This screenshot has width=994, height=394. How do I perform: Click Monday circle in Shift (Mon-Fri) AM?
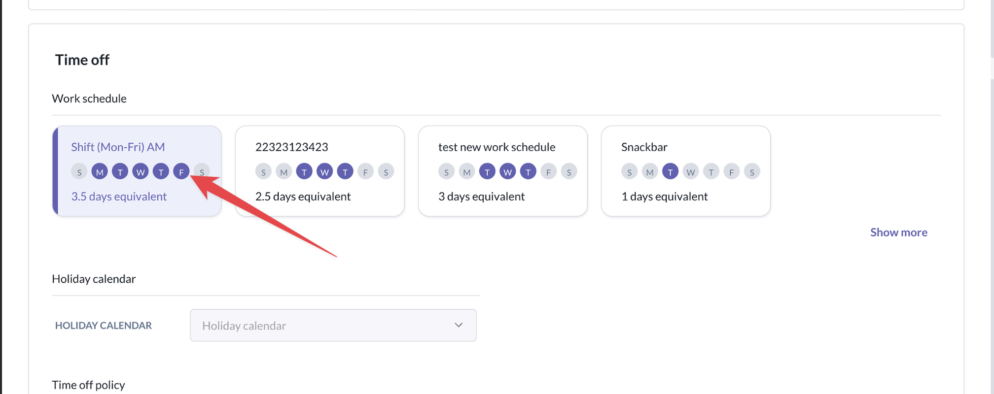[x=100, y=172]
